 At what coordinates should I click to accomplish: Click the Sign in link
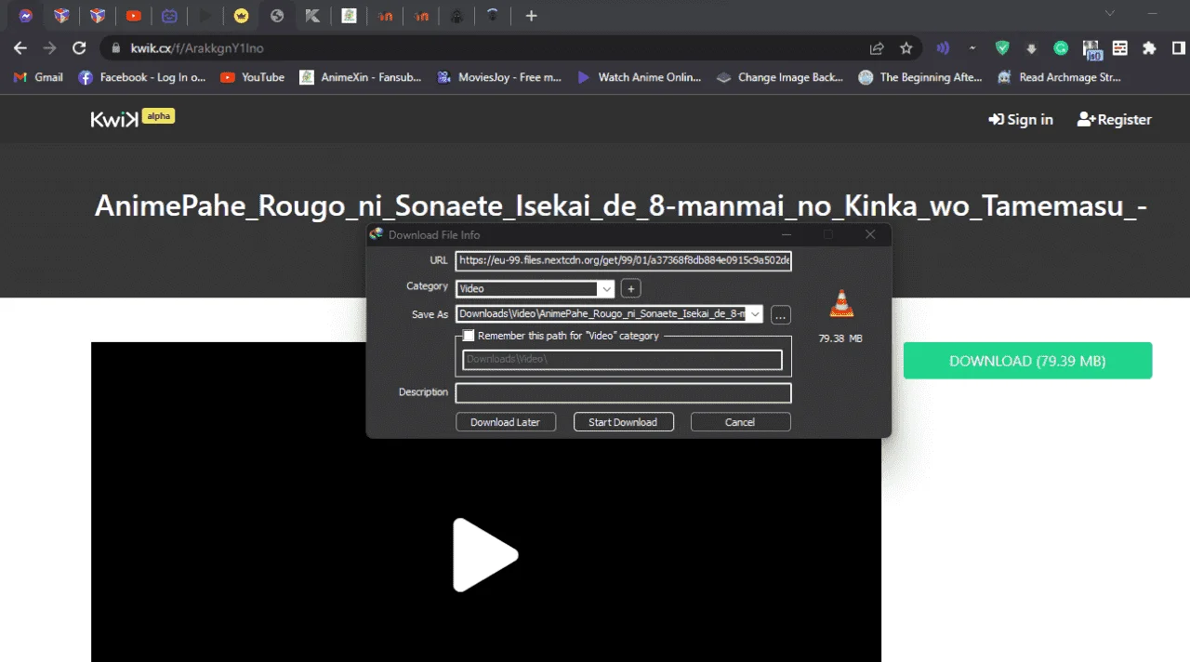point(1021,119)
